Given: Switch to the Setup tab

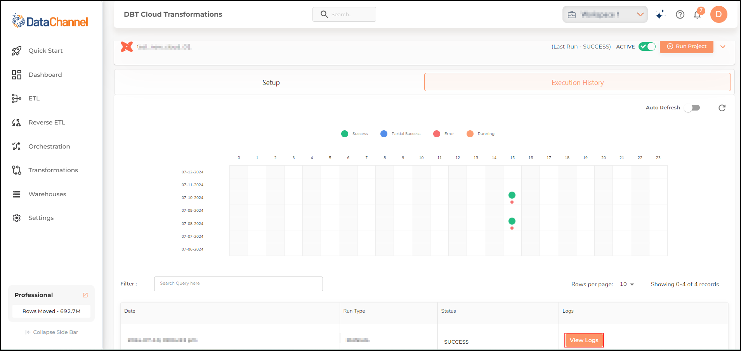Looking at the screenshot, I should click(271, 83).
